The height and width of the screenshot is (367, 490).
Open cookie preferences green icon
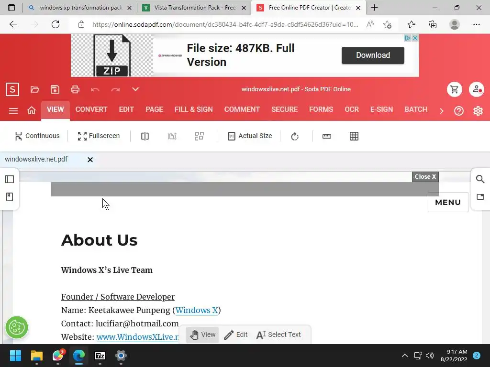[17, 327]
